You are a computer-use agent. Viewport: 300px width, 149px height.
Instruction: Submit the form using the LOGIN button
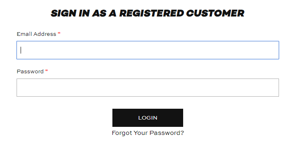[x=148, y=118]
